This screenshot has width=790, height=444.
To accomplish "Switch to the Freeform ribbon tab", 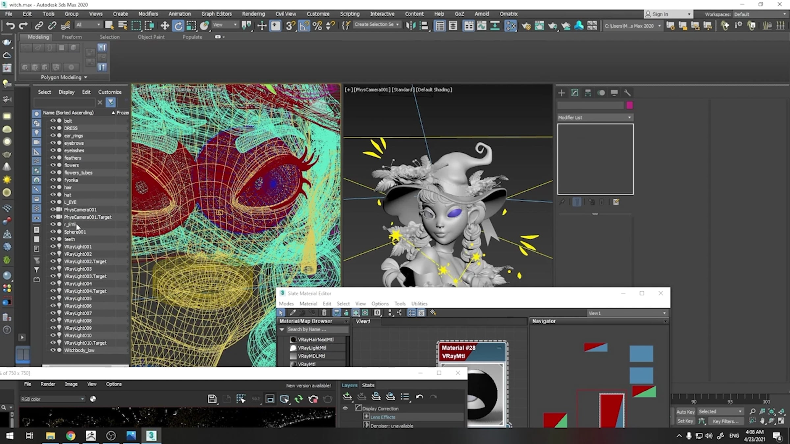I will click(72, 37).
